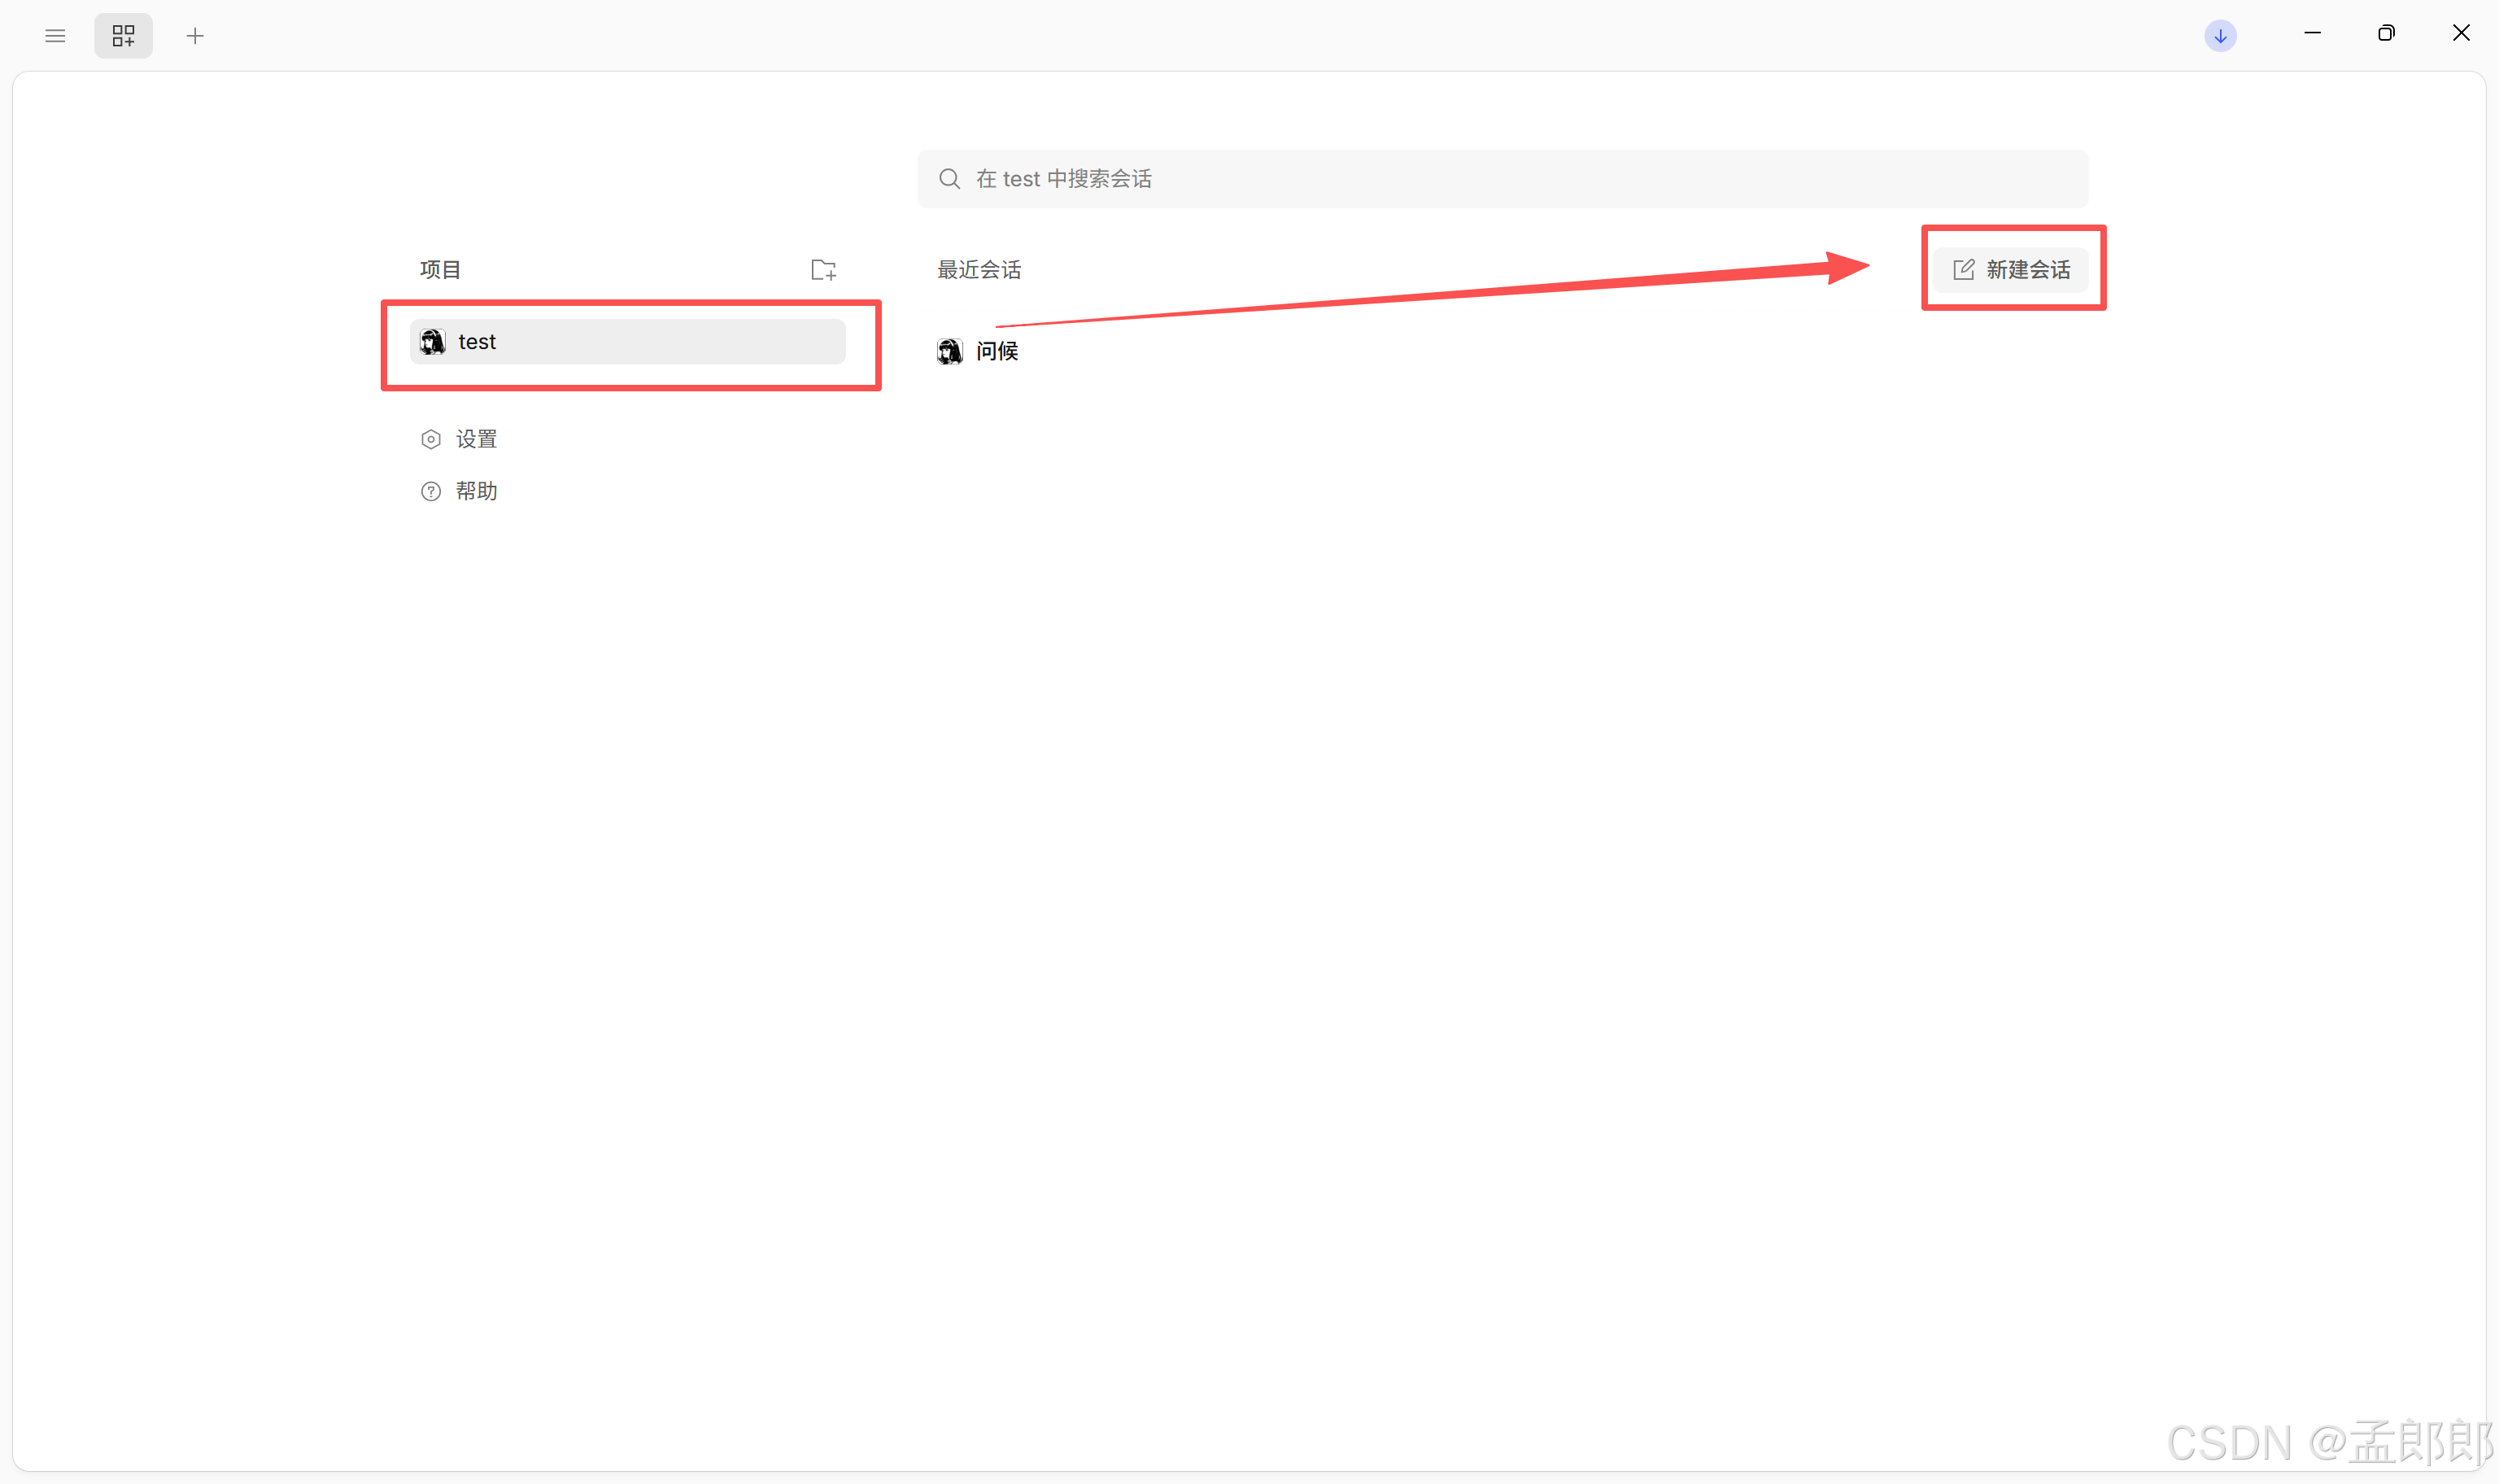The height and width of the screenshot is (1484, 2499).
Task: Create a new project folder icon
Action: pyautogui.click(x=824, y=270)
